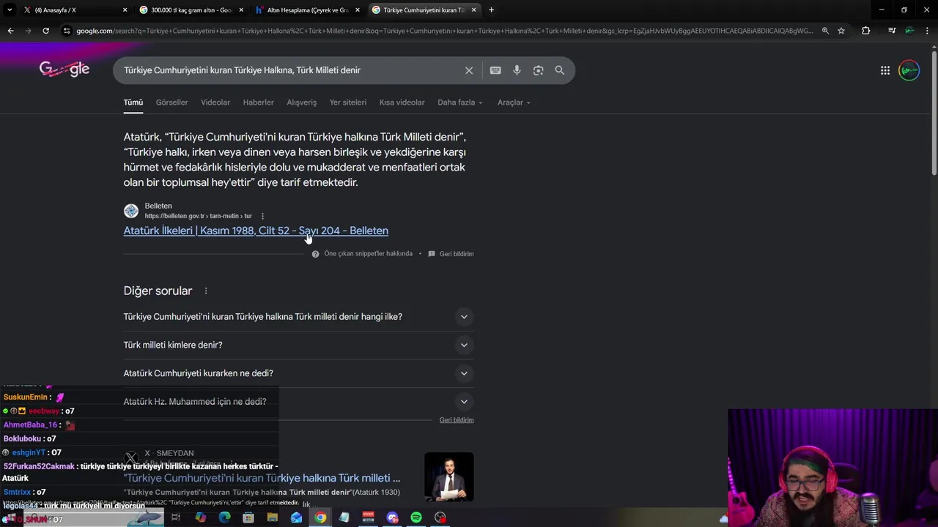Expand 'hangi ilke?' question
This screenshot has height=527, width=938.
pos(298,317)
